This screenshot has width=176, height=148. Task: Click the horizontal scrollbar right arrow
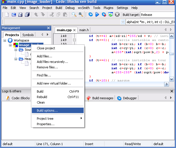tap(166, 84)
